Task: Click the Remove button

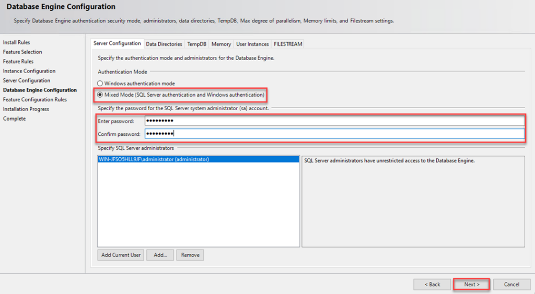Action: click(190, 255)
